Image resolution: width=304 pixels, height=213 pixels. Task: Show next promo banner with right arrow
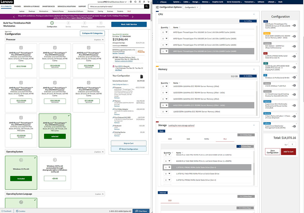click(x=132, y=17)
